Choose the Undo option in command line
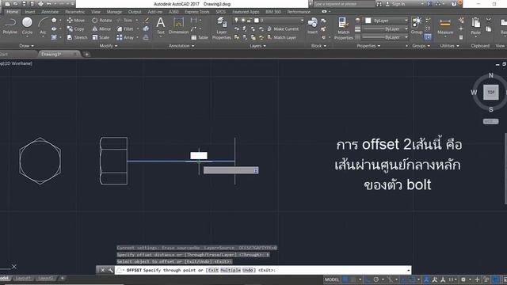This screenshot has height=285, width=507. coord(248,270)
